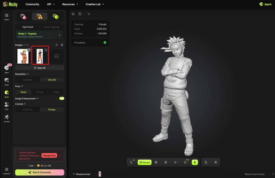The width and height of the screenshot is (275, 178).
Task: Open the Community menu
Action: pyautogui.click(x=32, y=4)
